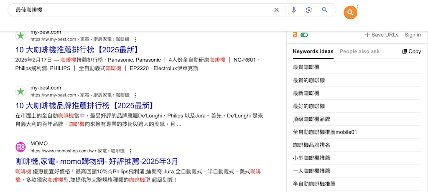
Task: Open 10 大咖啡機推薦排行榜【2025最新】 link
Action: [x=78, y=50]
